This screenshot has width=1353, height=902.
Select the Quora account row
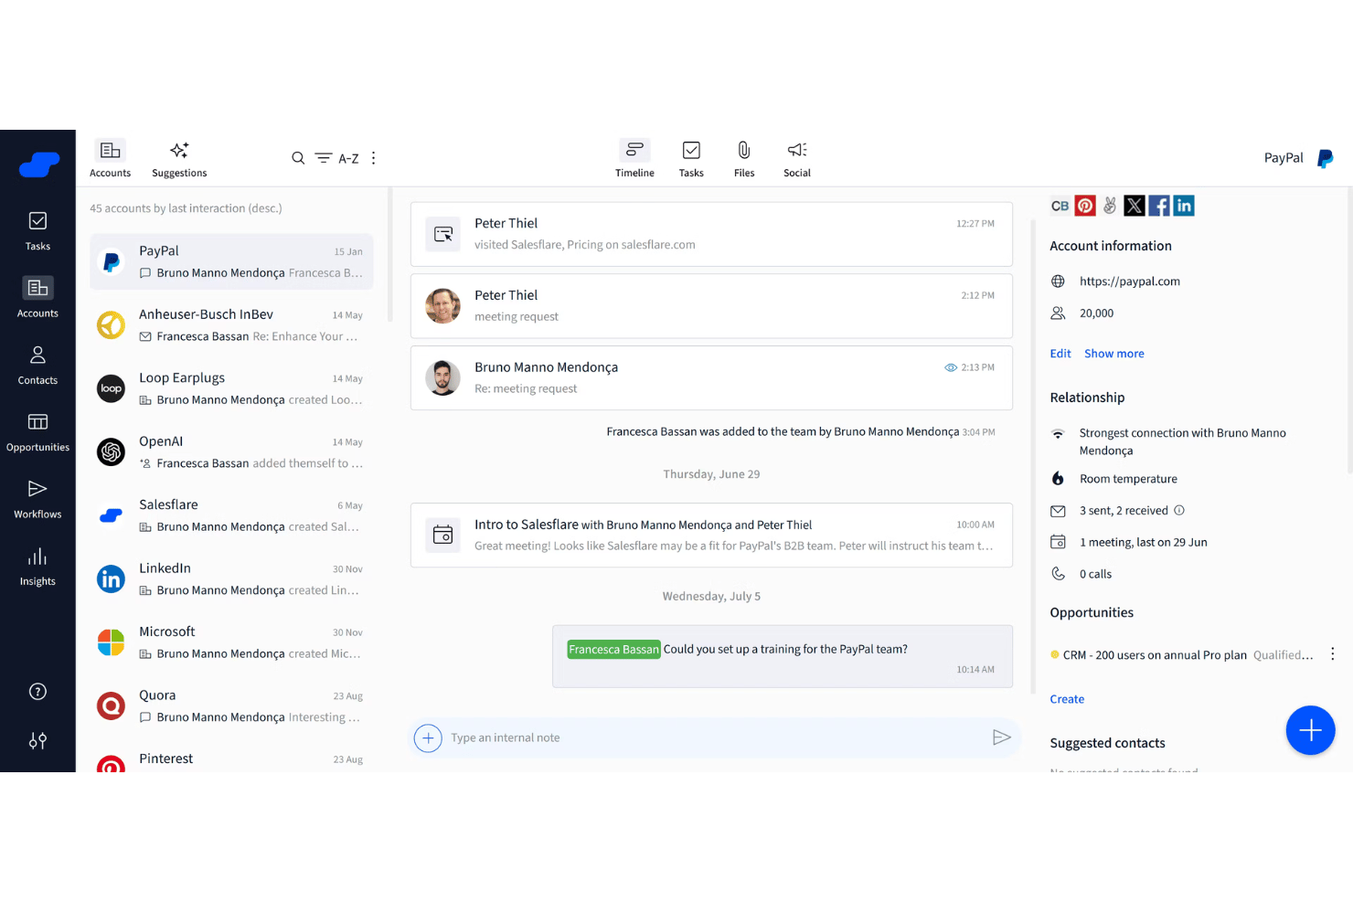(231, 706)
